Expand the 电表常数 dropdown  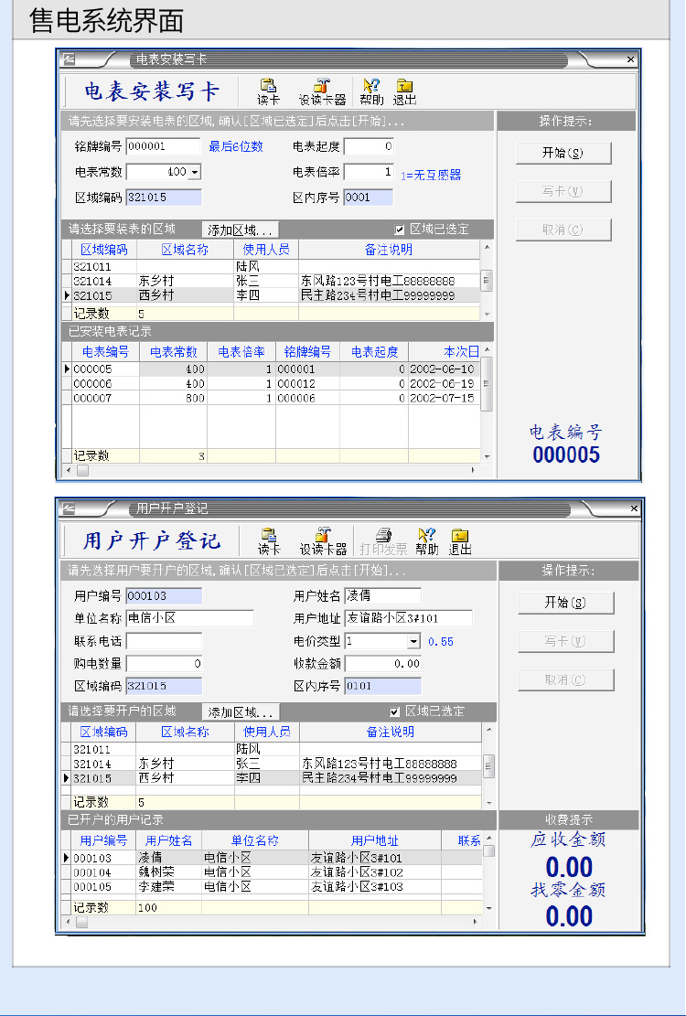pos(194,172)
